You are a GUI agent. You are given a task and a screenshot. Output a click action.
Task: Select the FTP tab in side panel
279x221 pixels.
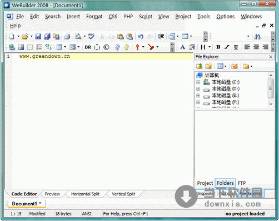(x=242, y=183)
